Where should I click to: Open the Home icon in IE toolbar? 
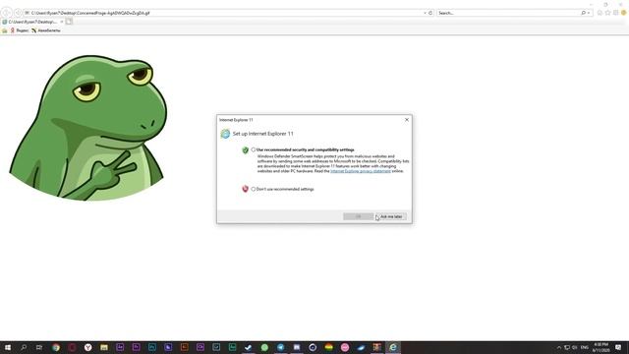600,13
